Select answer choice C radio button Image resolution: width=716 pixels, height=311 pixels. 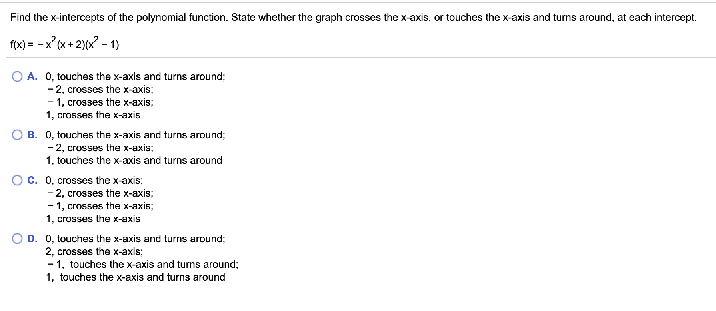[17, 180]
